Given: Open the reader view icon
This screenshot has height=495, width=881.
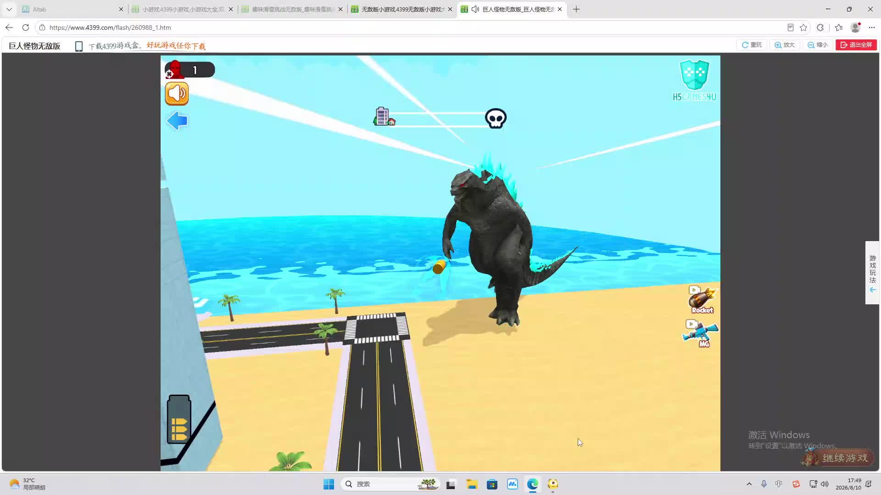Looking at the screenshot, I should coord(790,27).
